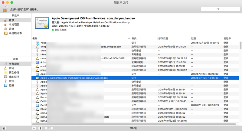Click key icon of Apple 专用密钥 row
Viewport: 242px width, 131px height.
37,86
